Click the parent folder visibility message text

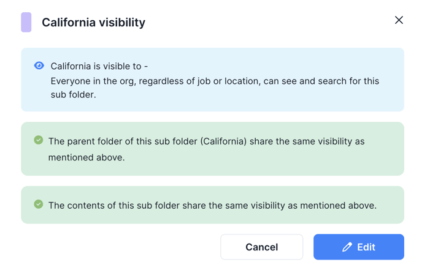(x=207, y=149)
